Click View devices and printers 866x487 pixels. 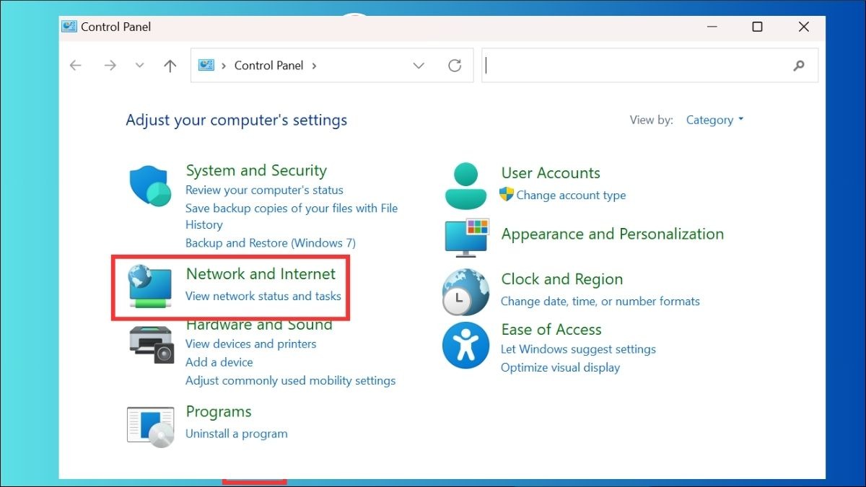pos(251,344)
